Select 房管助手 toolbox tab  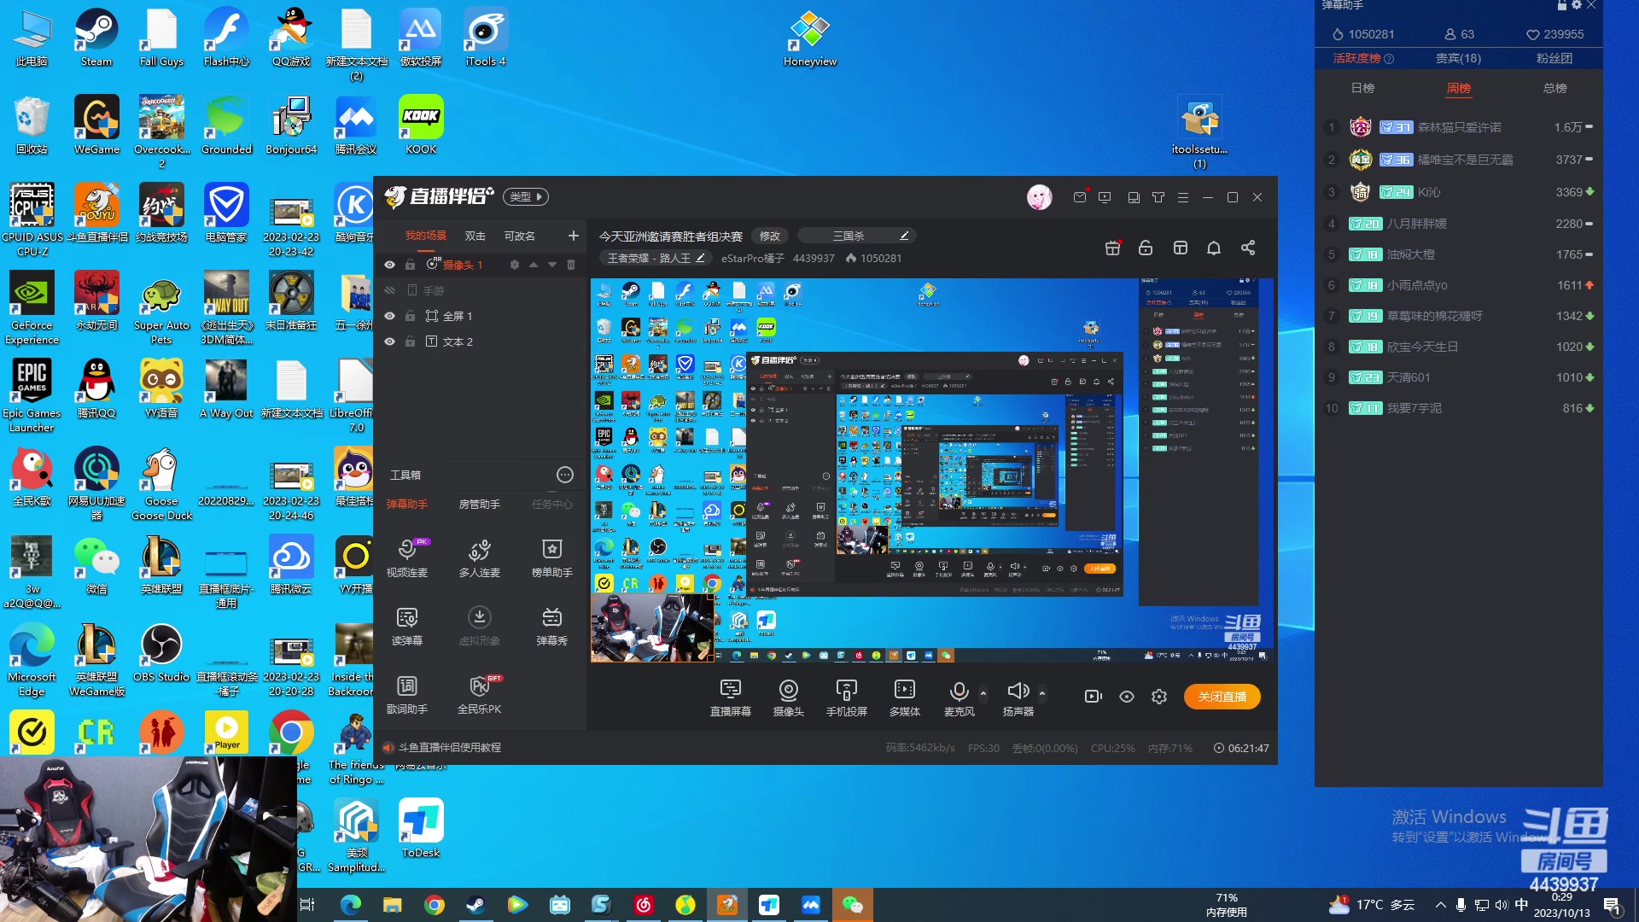click(480, 505)
